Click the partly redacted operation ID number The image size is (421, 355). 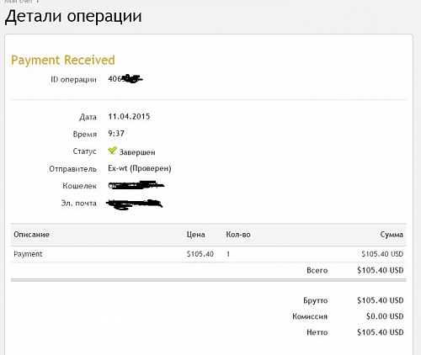(125, 79)
